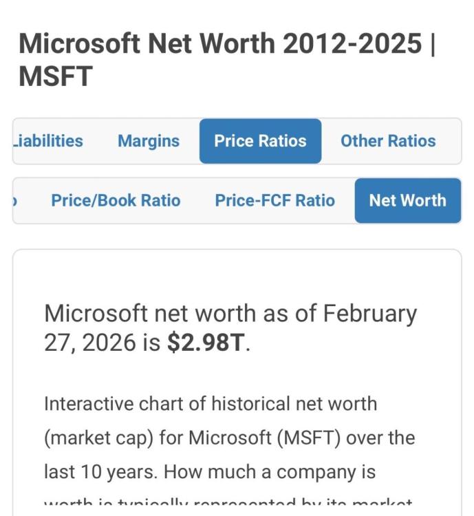Click the "27, 2026" date text
Viewport: 474px width, 516px height.
point(91,342)
